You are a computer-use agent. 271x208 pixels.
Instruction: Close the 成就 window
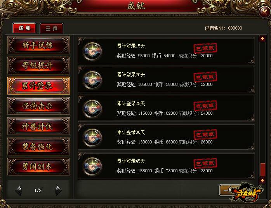pyautogui.click(x=264, y=12)
